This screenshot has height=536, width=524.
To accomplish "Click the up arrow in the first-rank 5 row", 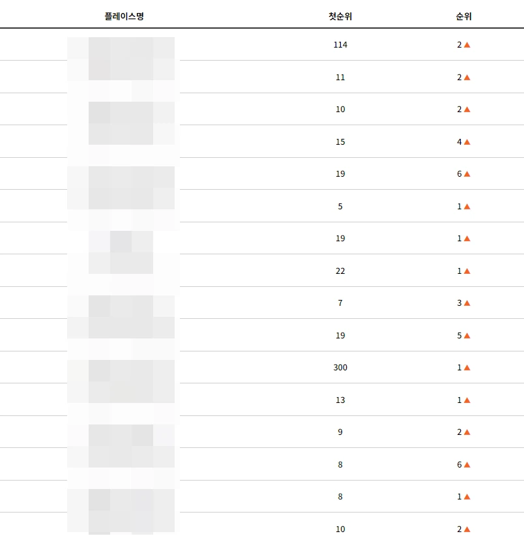I will point(467,207).
